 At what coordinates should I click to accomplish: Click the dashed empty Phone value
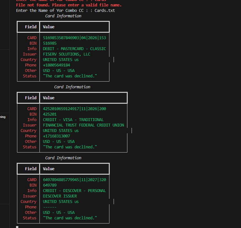point(50,207)
